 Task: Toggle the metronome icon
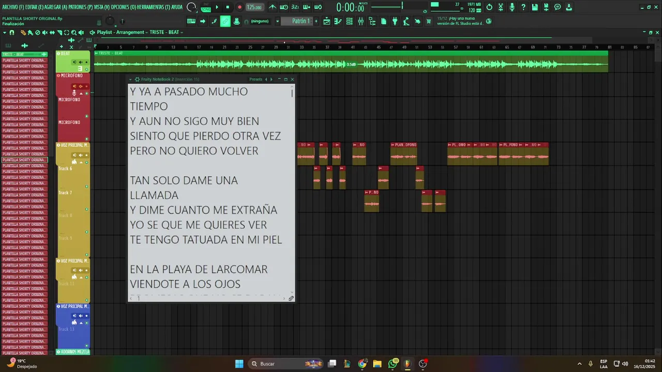(x=273, y=7)
